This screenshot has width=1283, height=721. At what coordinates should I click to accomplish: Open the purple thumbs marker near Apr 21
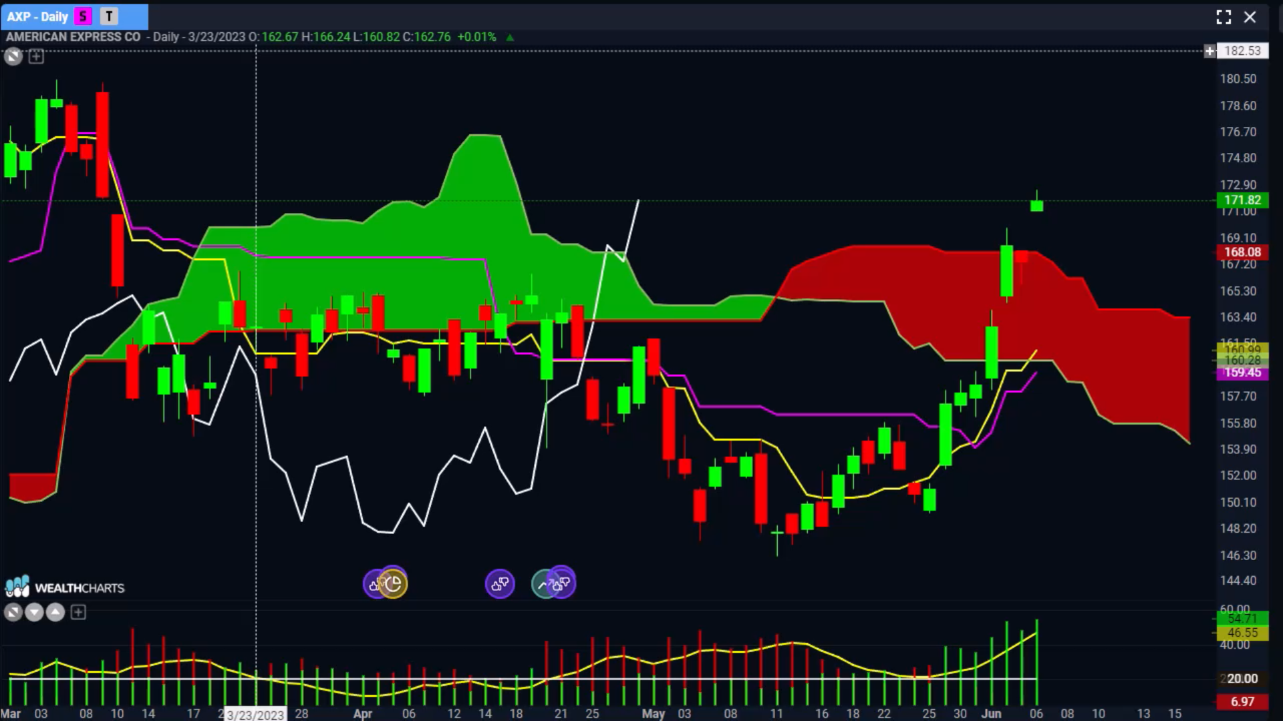point(562,584)
